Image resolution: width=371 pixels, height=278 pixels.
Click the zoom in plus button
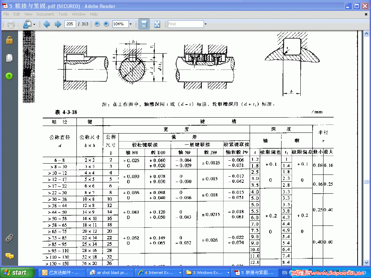(106, 24)
